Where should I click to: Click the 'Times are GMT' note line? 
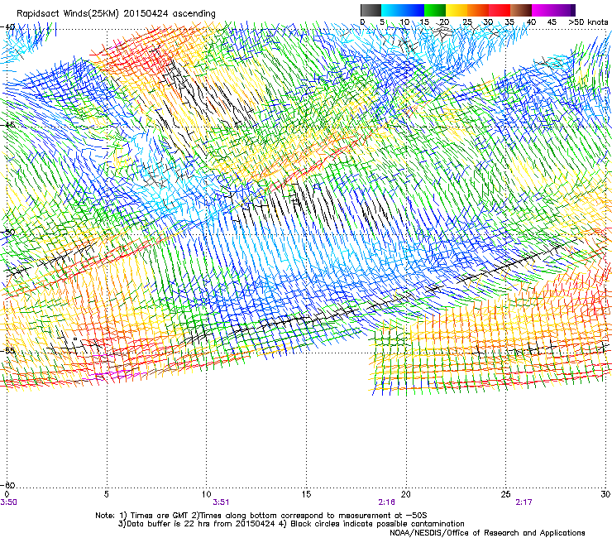click(261, 516)
